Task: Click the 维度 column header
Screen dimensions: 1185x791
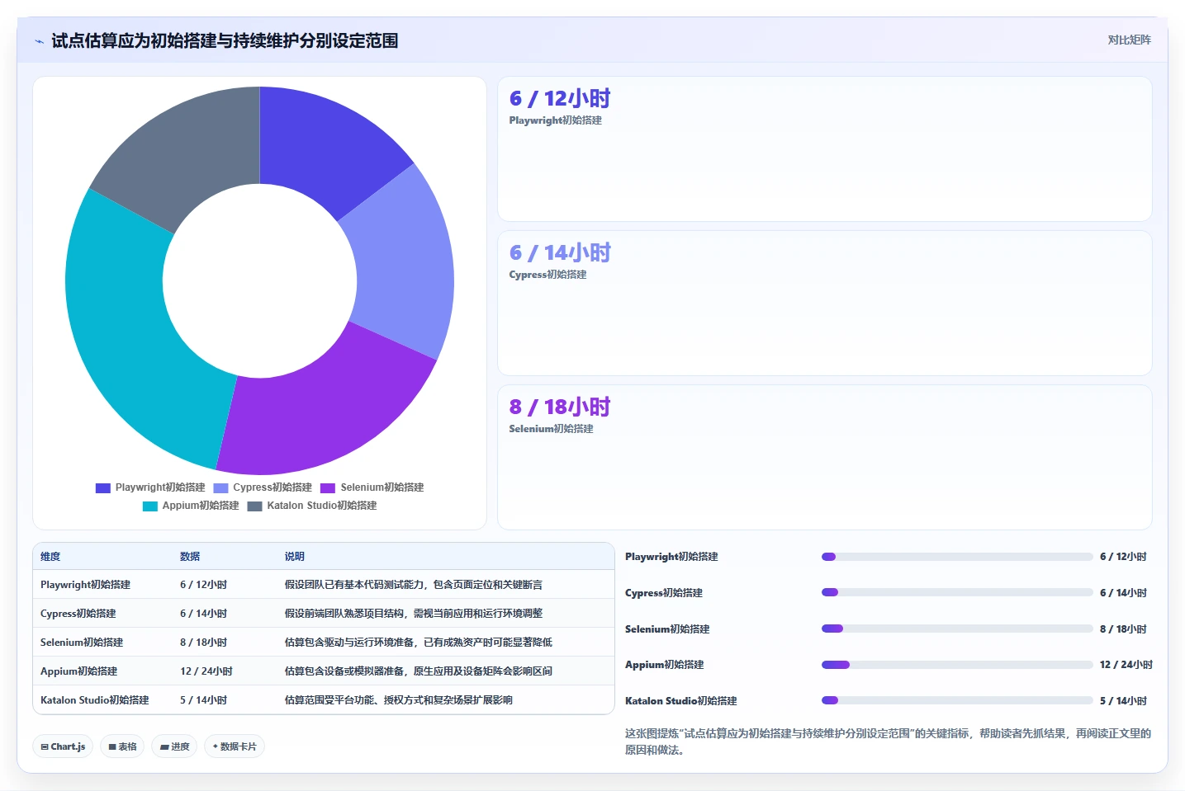Action: tap(50, 557)
